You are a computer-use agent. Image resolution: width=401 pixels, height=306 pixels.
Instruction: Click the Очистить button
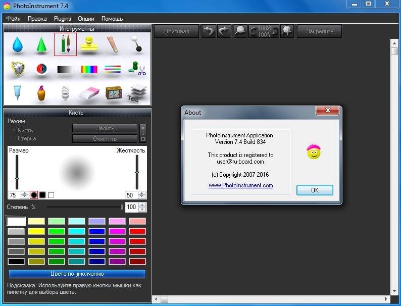point(105,139)
